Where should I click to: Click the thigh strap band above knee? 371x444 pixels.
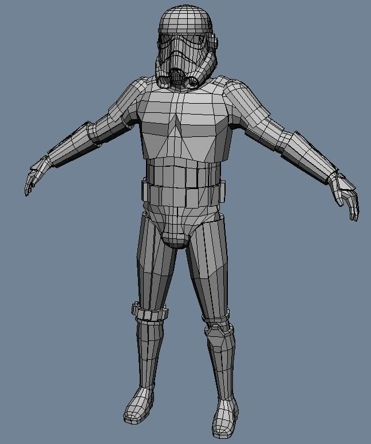[x=149, y=311]
